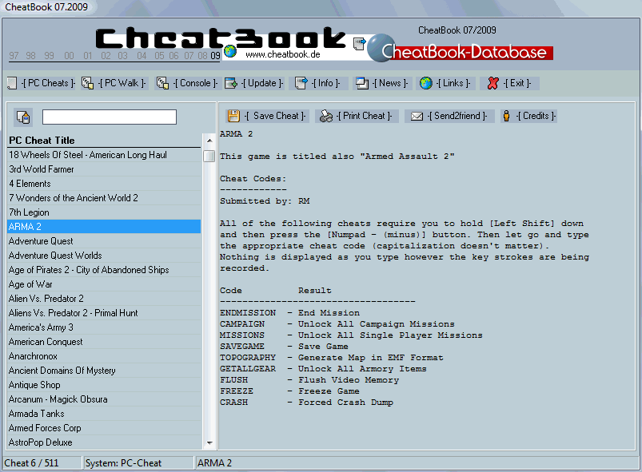Visit the www.cheatbook.de link

[x=283, y=54]
